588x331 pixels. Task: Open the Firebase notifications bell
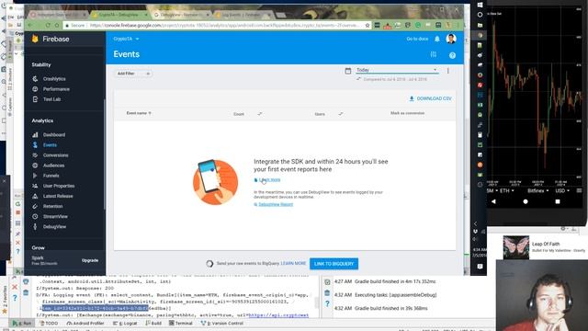click(x=437, y=39)
